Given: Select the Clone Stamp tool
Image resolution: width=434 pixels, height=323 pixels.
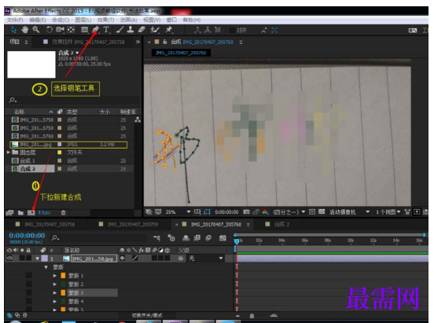Looking at the screenshot, I should pyautogui.click(x=131, y=30).
